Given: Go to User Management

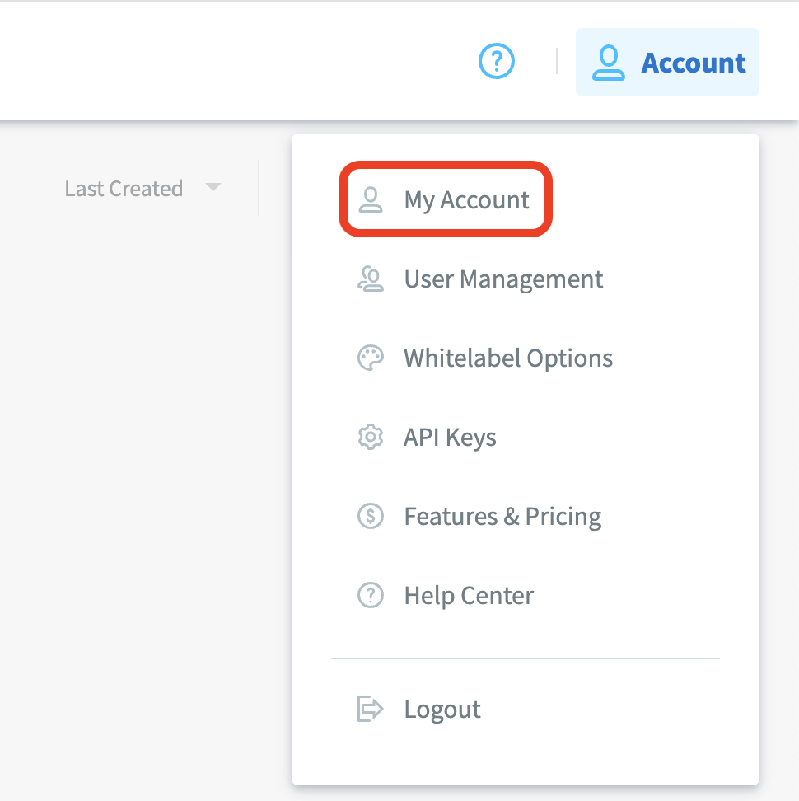Looking at the screenshot, I should pos(503,279).
